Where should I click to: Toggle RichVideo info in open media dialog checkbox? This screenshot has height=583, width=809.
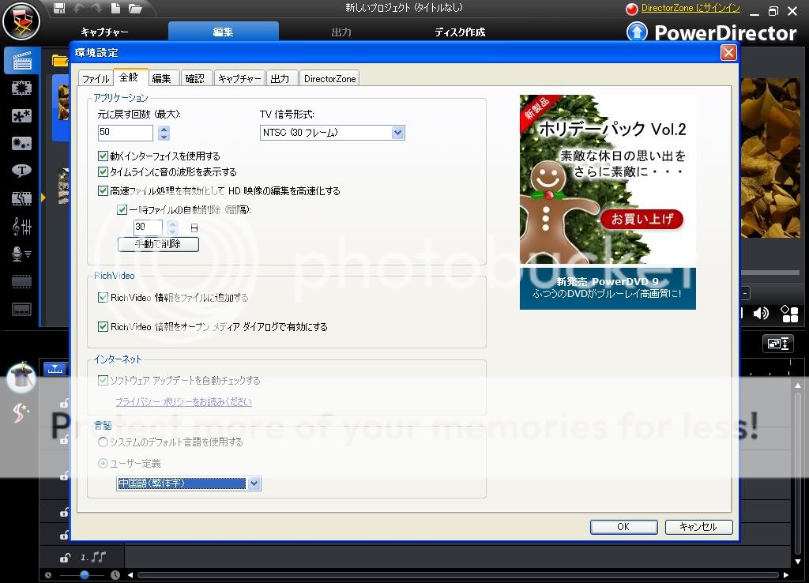pyautogui.click(x=103, y=326)
